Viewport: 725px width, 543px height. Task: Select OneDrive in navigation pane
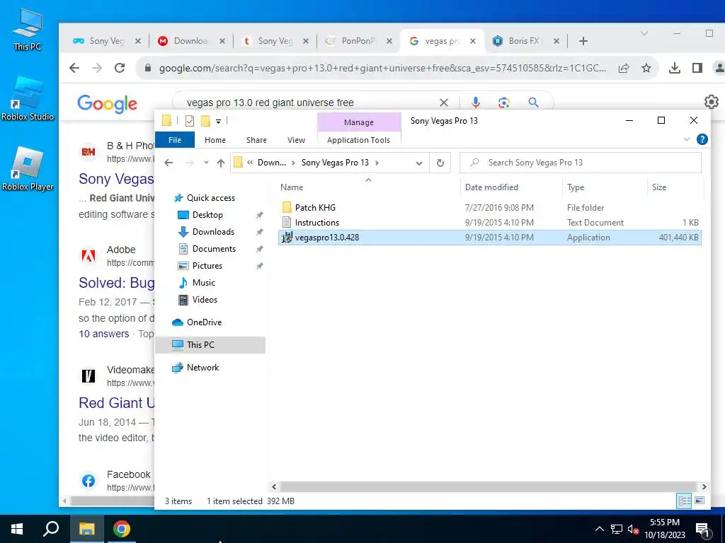204,322
